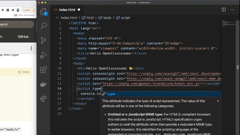
Task: Click the title text Hello OpenClassrooms
Action: [111, 53]
